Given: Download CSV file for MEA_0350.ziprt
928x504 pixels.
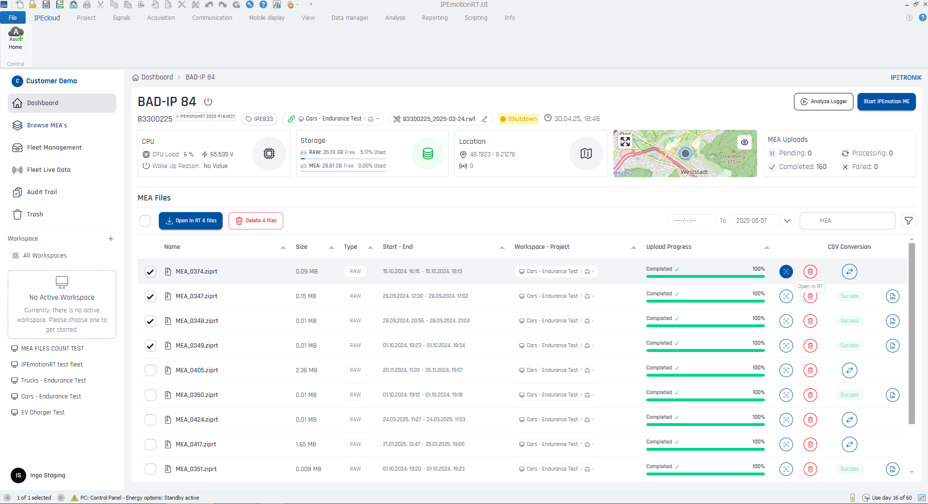Looking at the screenshot, I should click(x=892, y=395).
